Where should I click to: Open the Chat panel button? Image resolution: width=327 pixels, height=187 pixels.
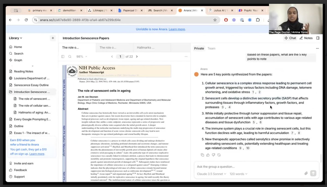pos(290,38)
